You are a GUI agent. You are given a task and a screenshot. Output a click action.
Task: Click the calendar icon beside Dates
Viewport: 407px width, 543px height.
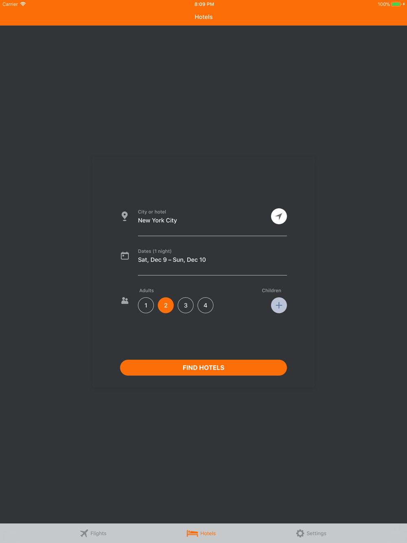pyautogui.click(x=125, y=256)
